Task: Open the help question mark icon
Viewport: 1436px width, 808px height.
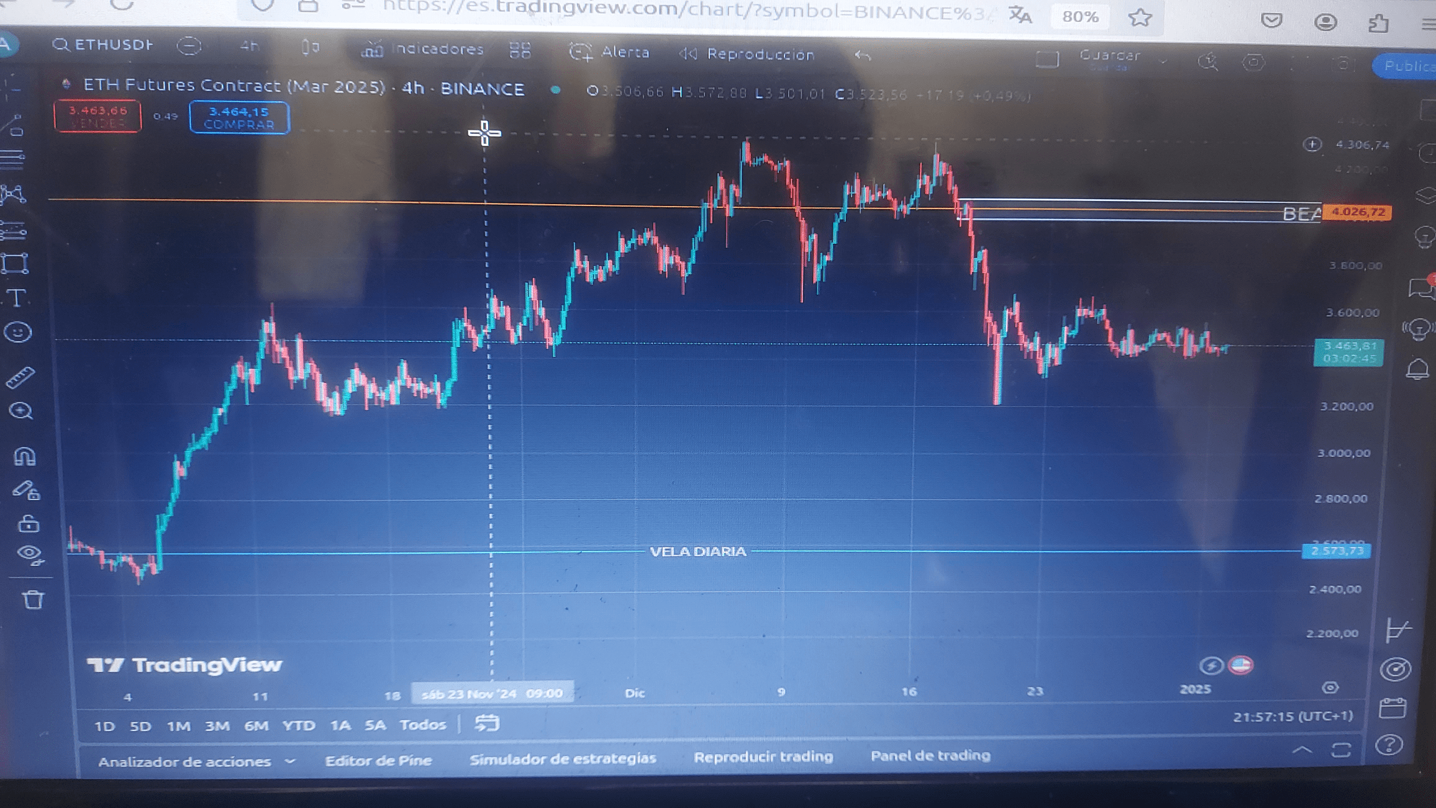Action: coord(1389,744)
